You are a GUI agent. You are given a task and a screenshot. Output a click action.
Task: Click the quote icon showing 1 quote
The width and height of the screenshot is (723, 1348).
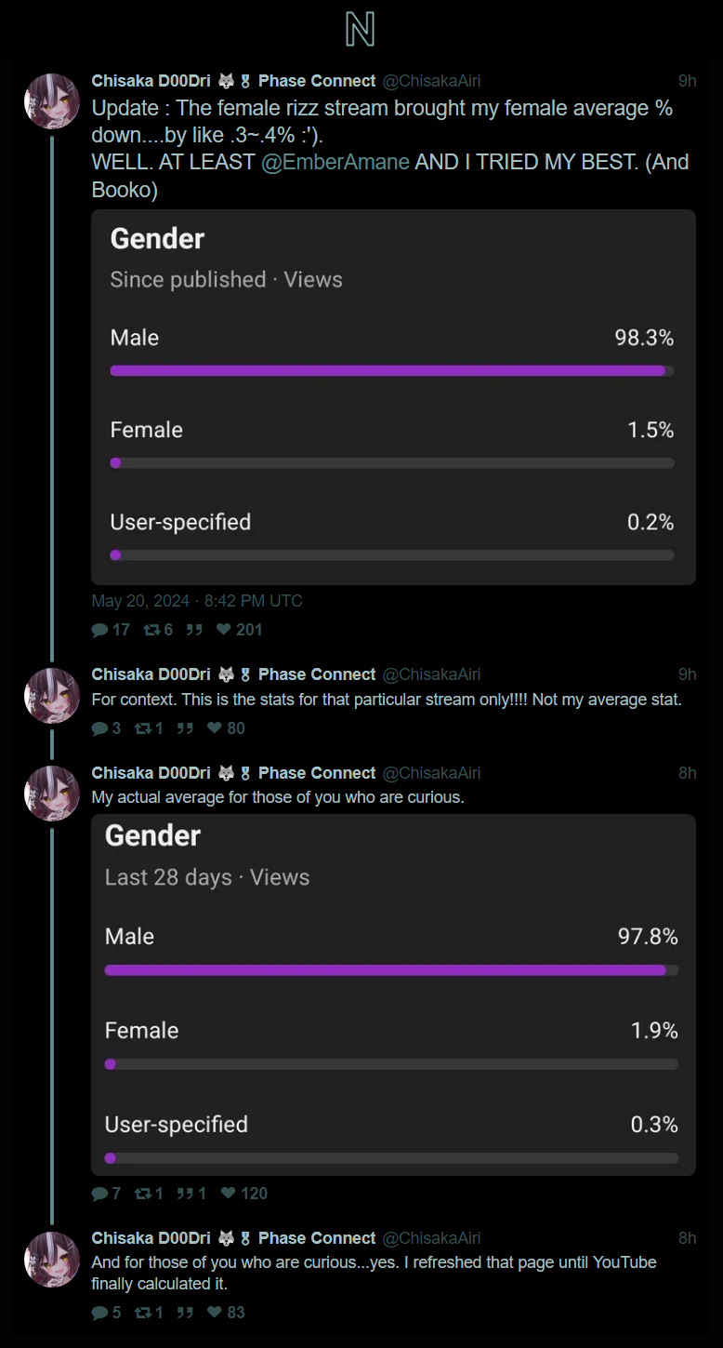185,1194
